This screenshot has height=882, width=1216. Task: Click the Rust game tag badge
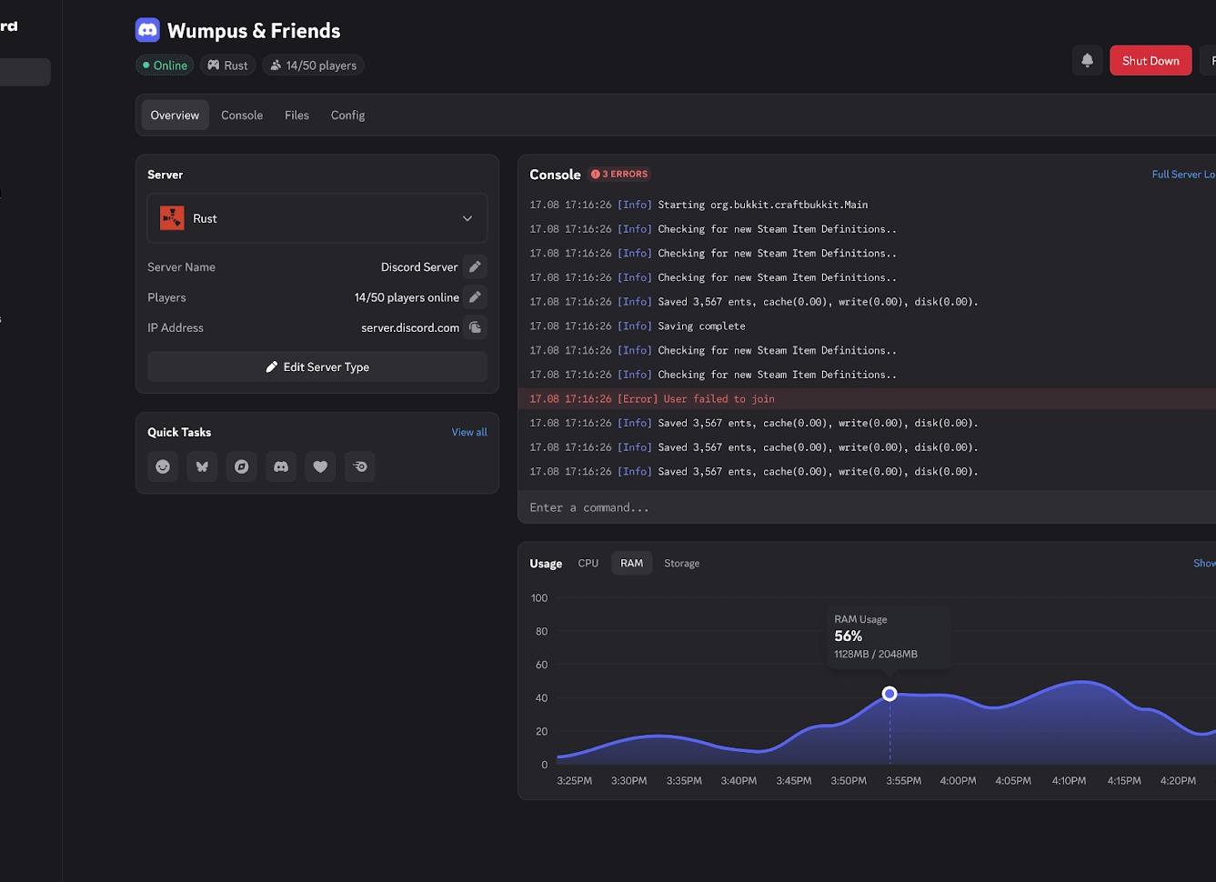227,65
